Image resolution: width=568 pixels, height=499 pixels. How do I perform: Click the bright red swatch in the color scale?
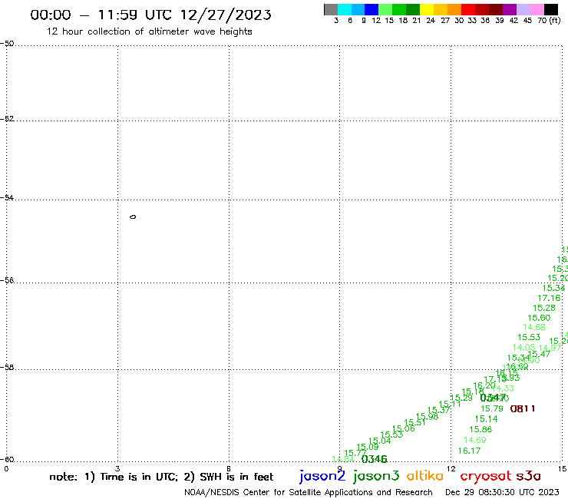468,9
